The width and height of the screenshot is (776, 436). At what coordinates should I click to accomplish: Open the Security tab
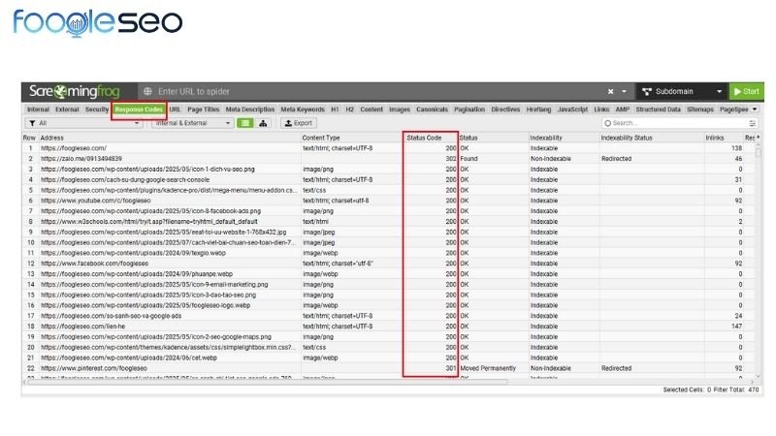click(x=96, y=109)
